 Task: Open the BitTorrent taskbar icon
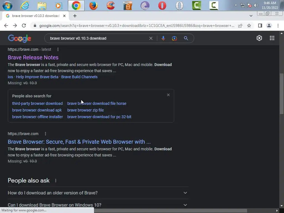tap(145, 6)
